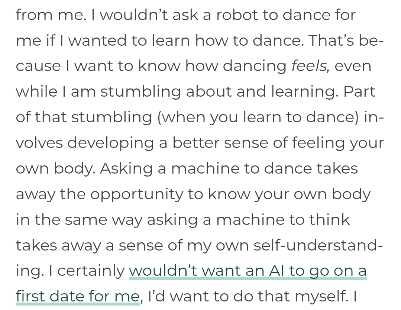This screenshot has height=310, width=401.
Task: Click the word "volves" starting a line
Action: point(39,143)
